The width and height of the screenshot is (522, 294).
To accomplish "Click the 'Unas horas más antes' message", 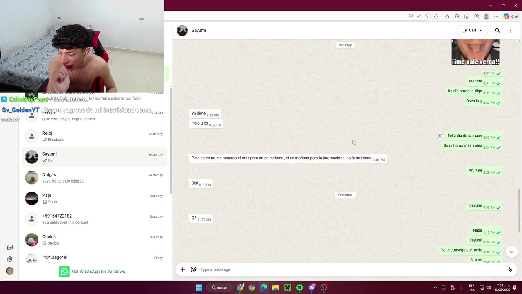I will click(x=472, y=146).
